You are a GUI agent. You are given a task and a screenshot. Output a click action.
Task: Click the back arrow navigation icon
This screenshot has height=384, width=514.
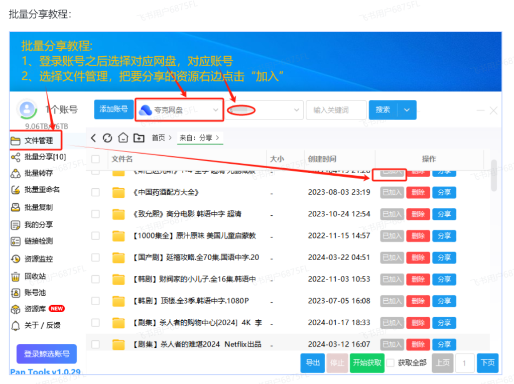click(x=93, y=138)
